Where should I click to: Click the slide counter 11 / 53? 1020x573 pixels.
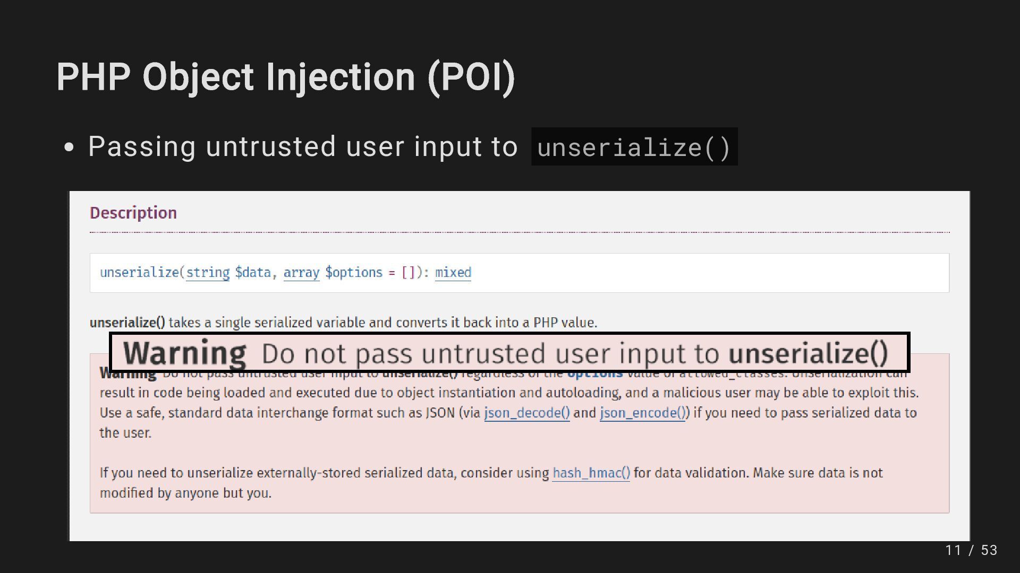[971, 550]
